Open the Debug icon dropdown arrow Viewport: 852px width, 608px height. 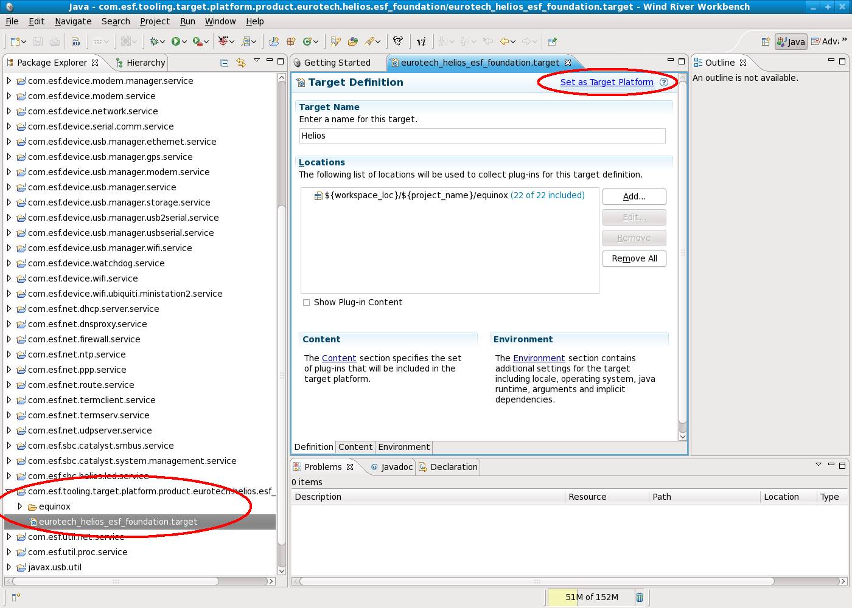click(x=163, y=42)
